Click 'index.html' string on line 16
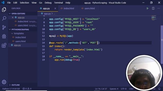163x91 pixels. click(93, 50)
